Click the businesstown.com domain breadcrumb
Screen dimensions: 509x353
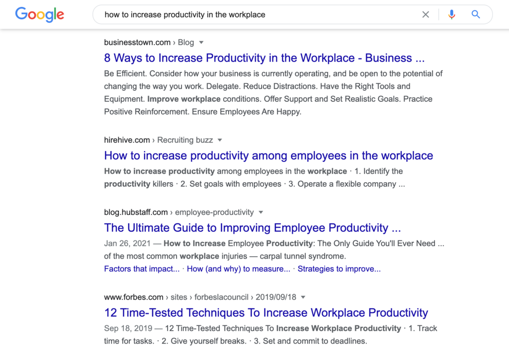(x=137, y=42)
